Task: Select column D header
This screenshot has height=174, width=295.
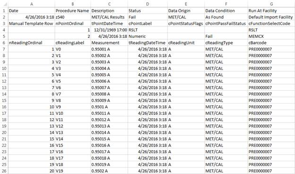Action: 147,4
